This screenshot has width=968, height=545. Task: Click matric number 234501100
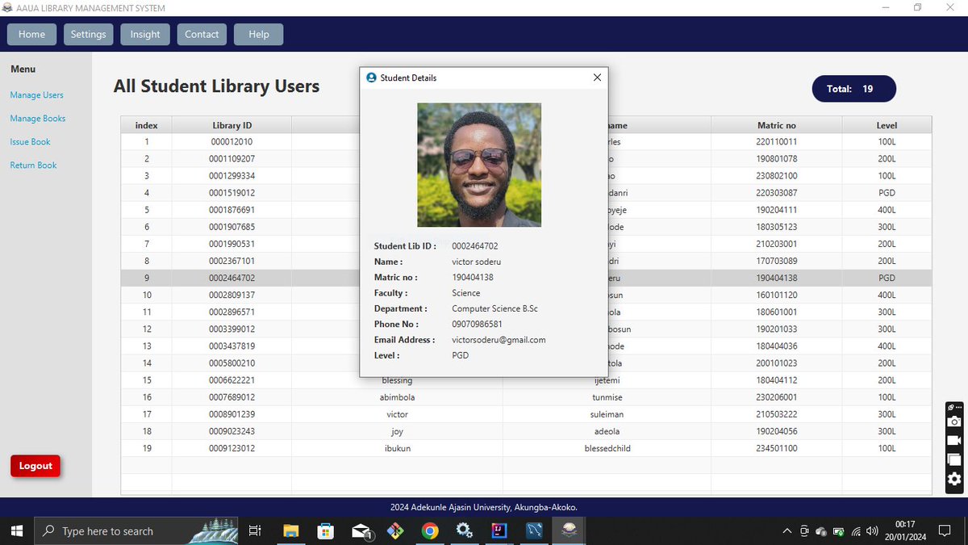777,448
